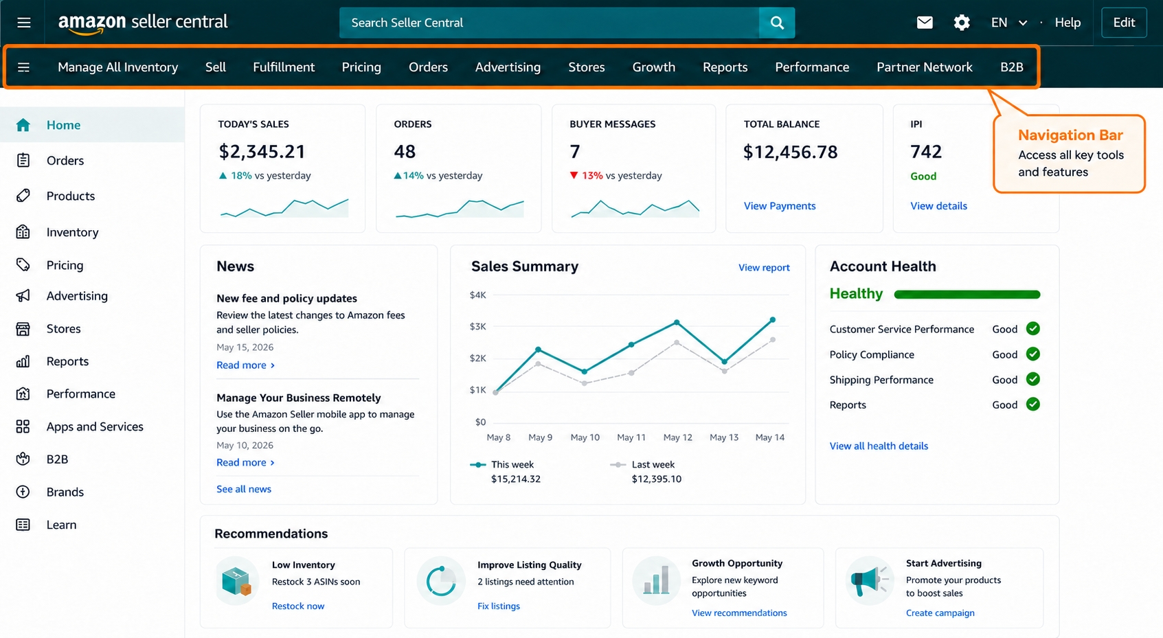Click the search magnifier button
The height and width of the screenshot is (638, 1163).
[777, 23]
